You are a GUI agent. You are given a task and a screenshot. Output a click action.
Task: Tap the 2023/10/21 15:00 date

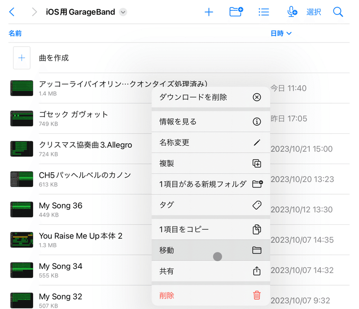click(x=302, y=149)
